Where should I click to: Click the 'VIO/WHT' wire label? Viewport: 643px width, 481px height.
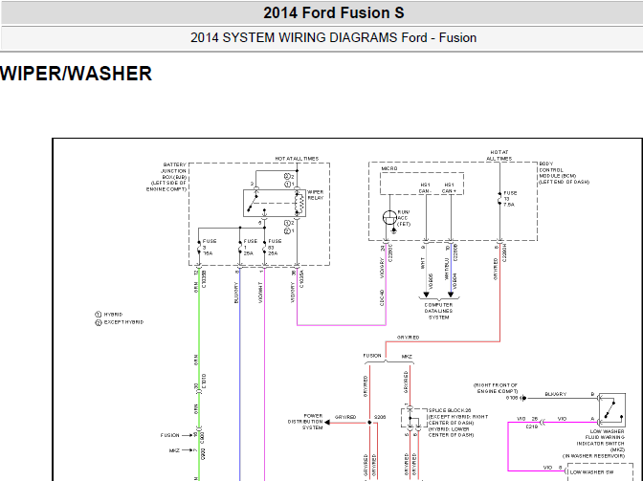pos(260,292)
